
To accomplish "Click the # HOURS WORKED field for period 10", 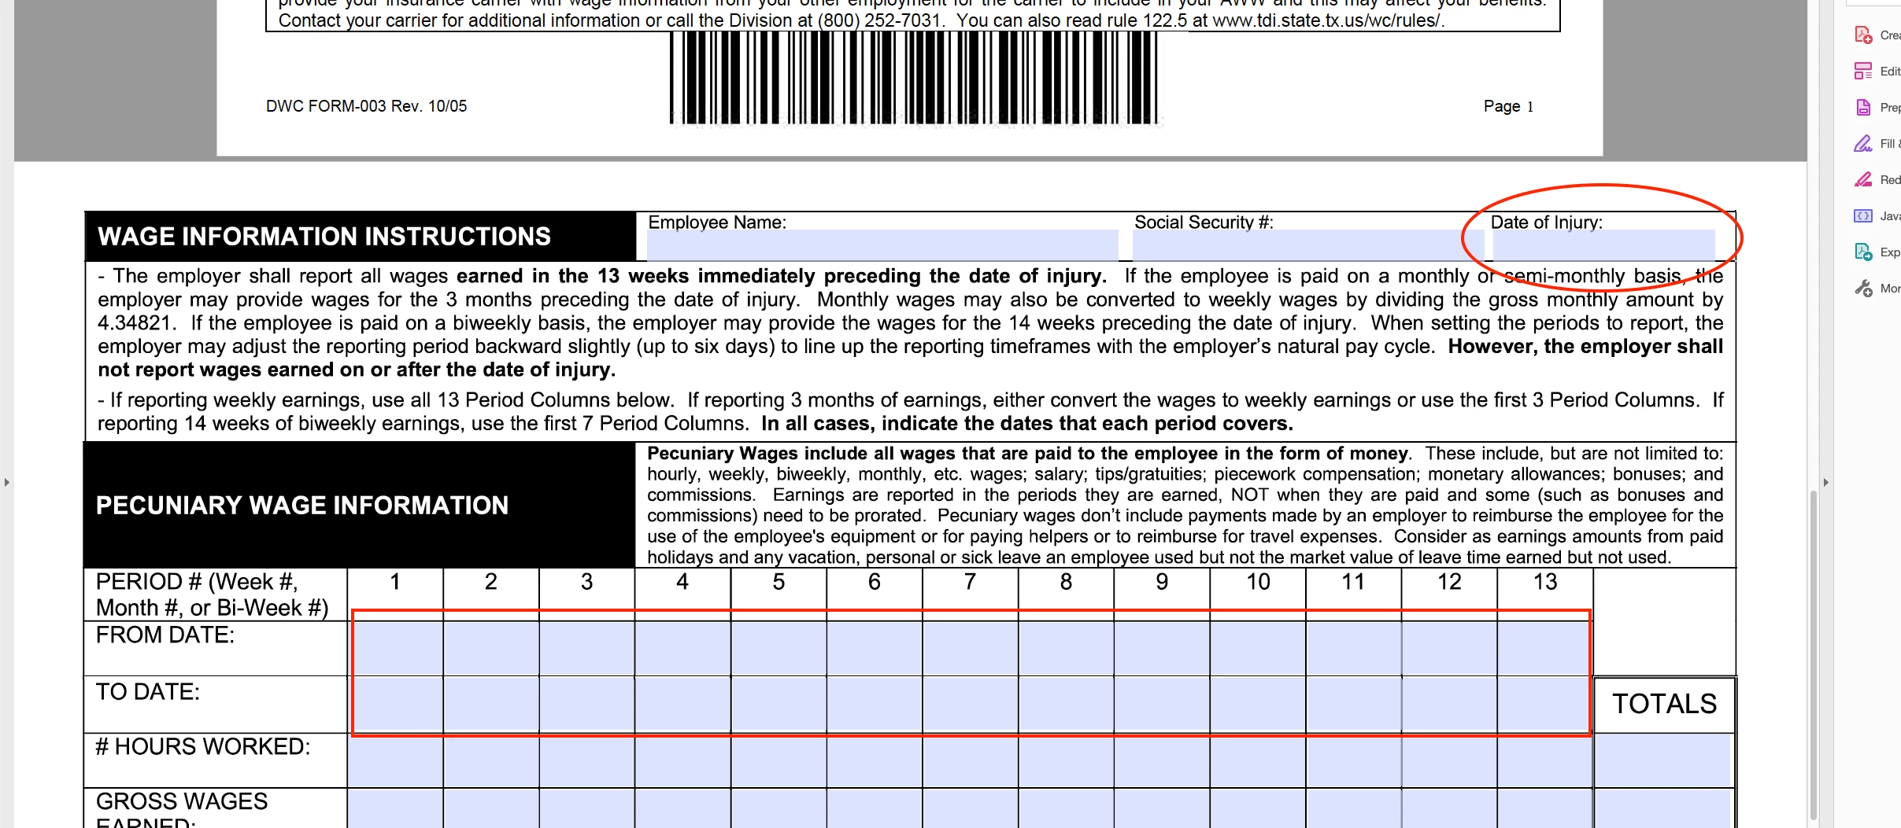I will click(x=1258, y=760).
